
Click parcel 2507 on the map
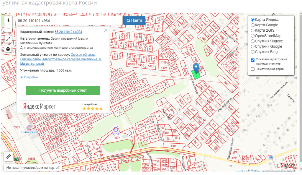pyautogui.click(x=200, y=166)
